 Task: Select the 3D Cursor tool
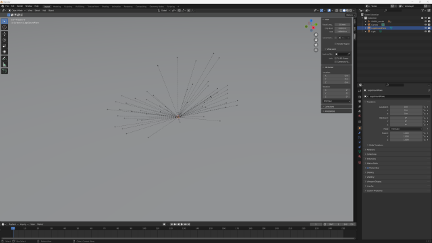point(5,27)
